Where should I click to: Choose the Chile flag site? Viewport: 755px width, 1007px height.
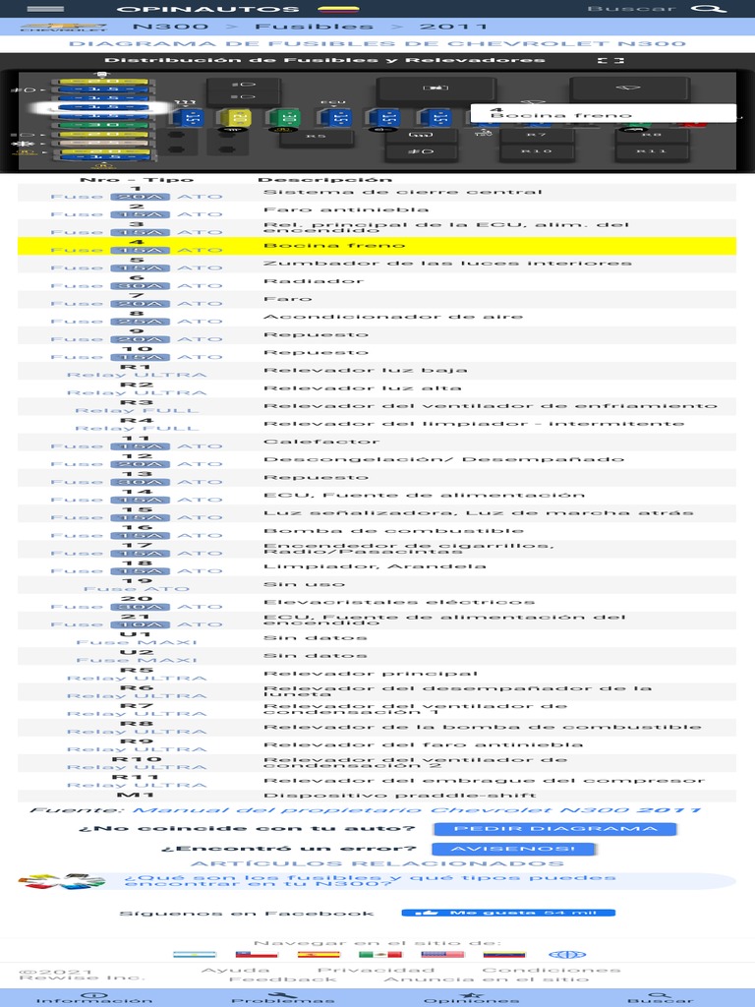point(257,954)
